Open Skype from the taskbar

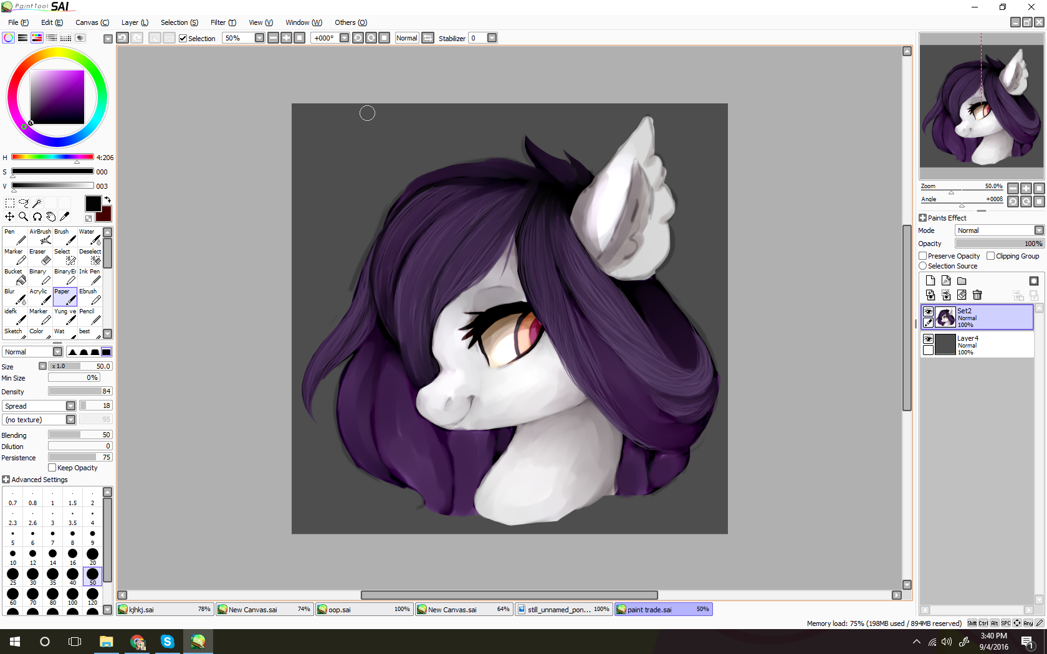pyautogui.click(x=168, y=641)
